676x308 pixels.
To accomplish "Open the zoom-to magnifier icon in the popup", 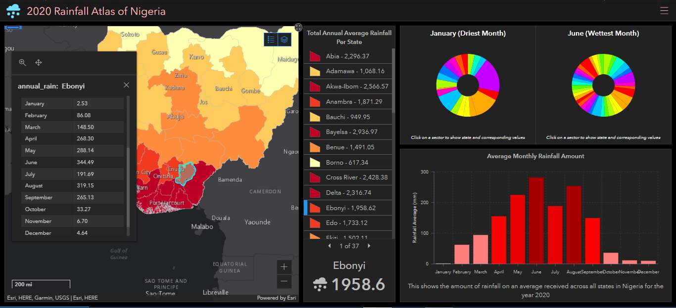I will (22, 62).
